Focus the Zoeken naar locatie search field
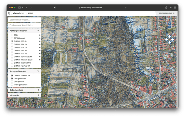Viewport: 185px width, 117px height. pos(25,20)
